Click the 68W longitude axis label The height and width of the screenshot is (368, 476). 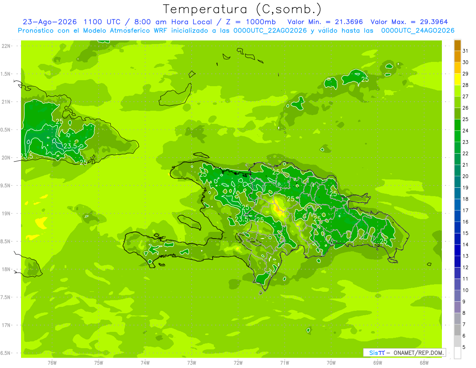(424, 362)
